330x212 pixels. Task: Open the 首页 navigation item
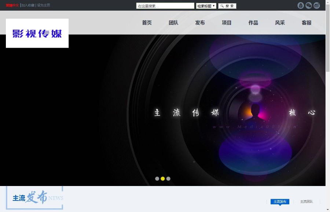[147, 23]
